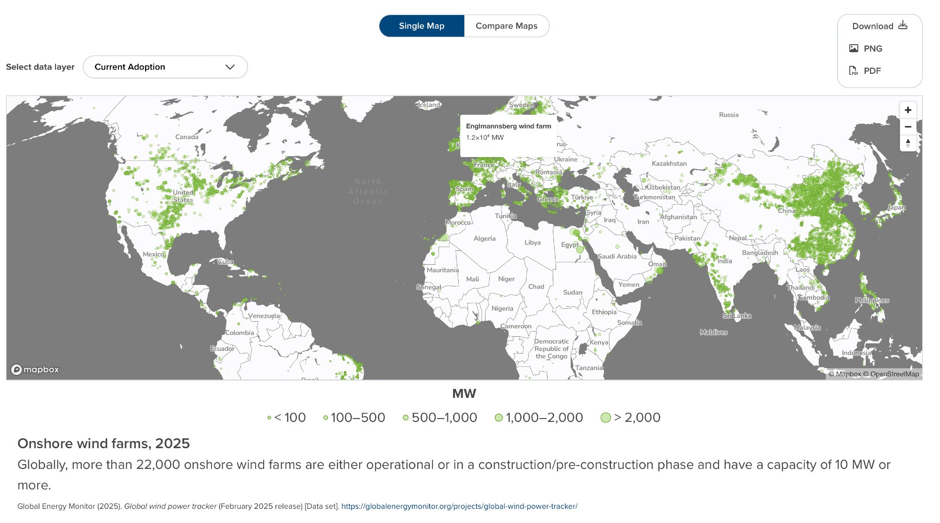940x523 pixels.
Task: Download map as PNG
Action: [x=873, y=48]
